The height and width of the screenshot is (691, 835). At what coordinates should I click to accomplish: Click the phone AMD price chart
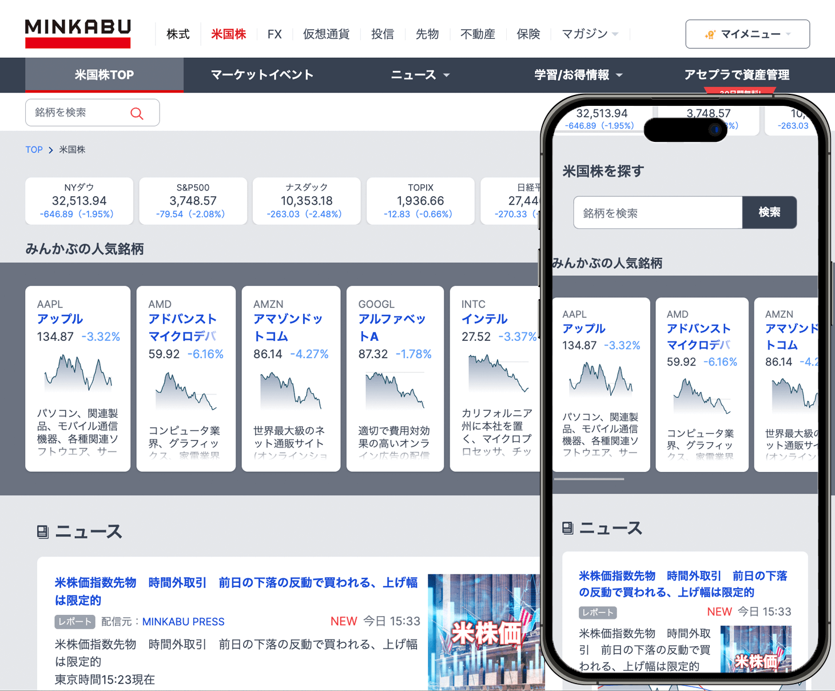click(702, 396)
